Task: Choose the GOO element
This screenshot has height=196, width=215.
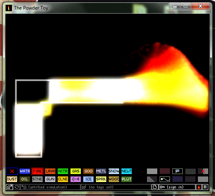Action: pyautogui.click(x=88, y=171)
